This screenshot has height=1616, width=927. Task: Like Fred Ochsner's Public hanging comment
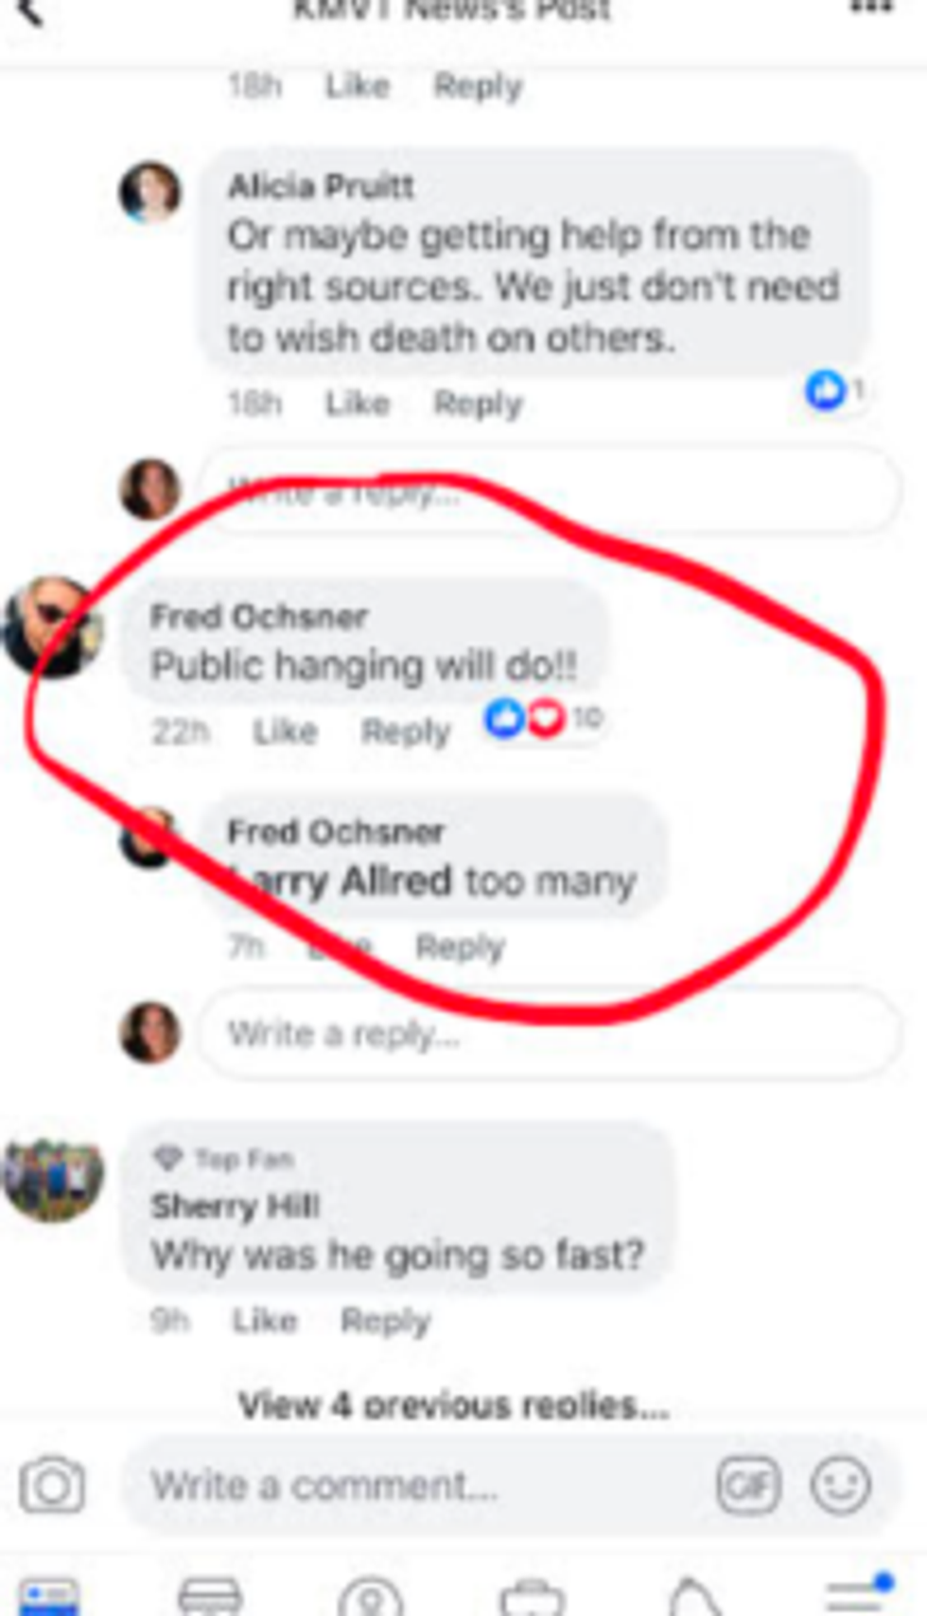click(285, 731)
